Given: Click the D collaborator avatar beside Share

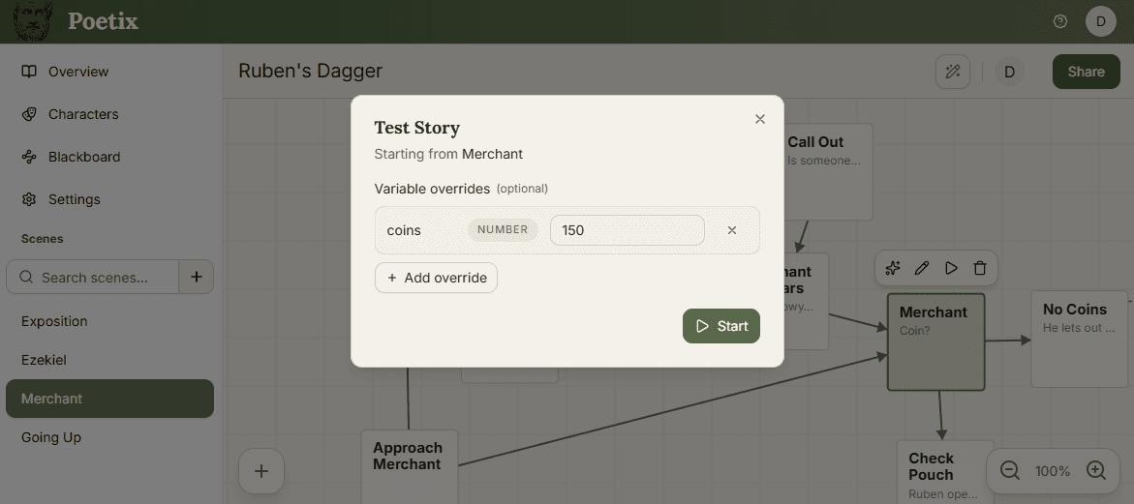Looking at the screenshot, I should pos(1010,72).
